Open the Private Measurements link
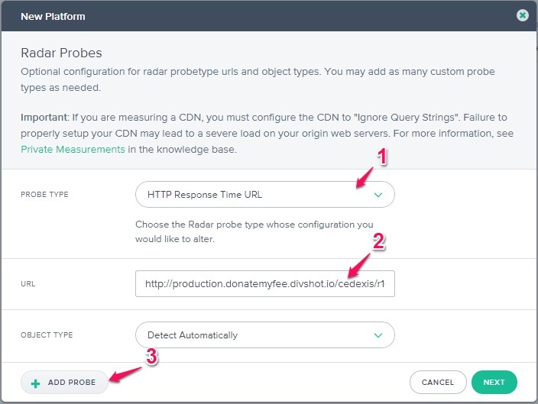Image resolution: width=538 pixels, height=404 pixels. (x=73, y=150)
